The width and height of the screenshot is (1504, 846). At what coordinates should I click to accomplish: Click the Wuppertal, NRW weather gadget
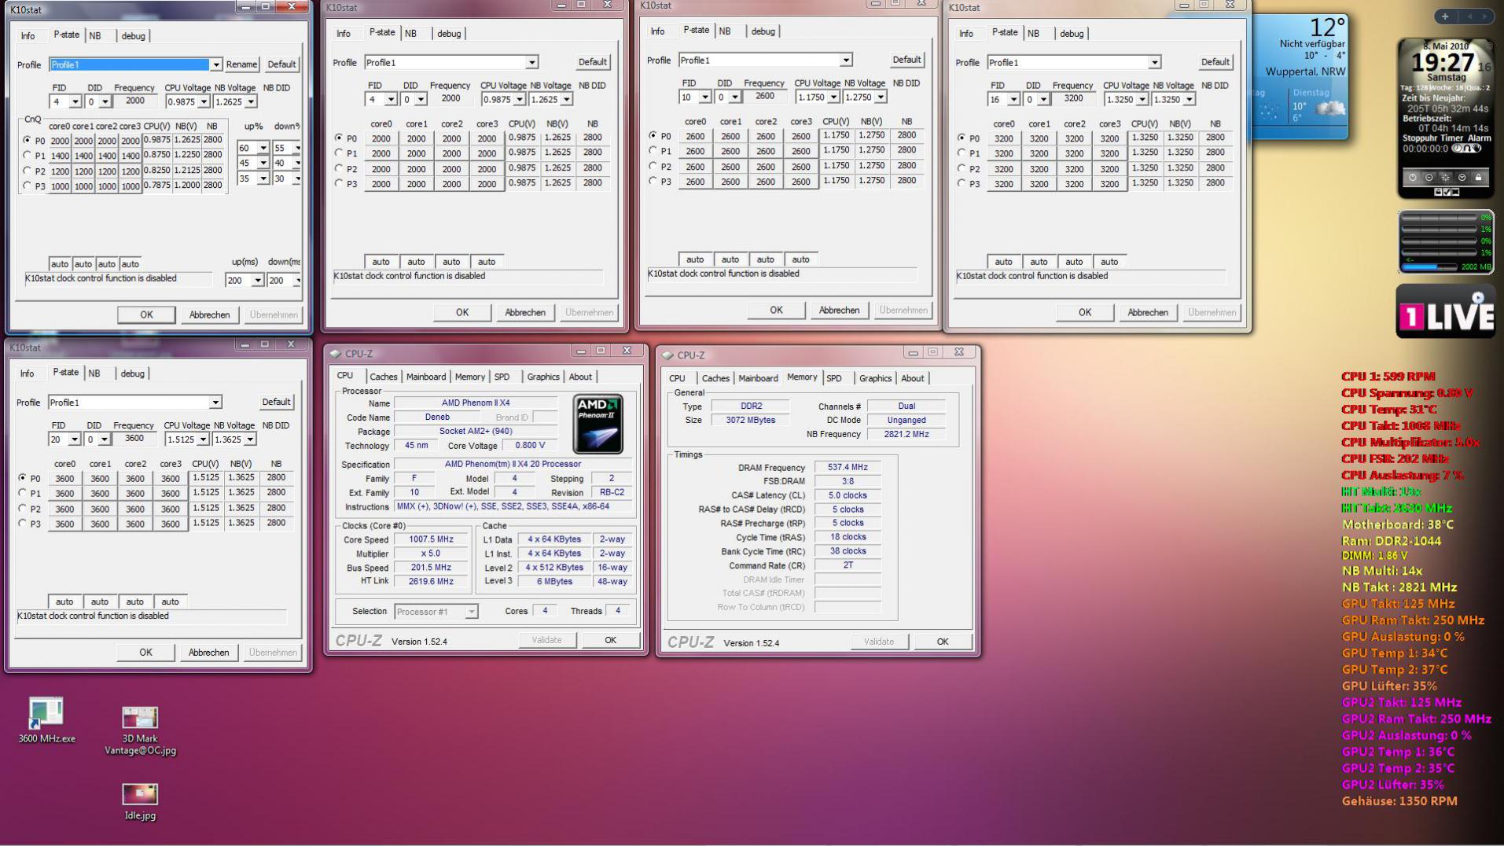pos(1300,78)
